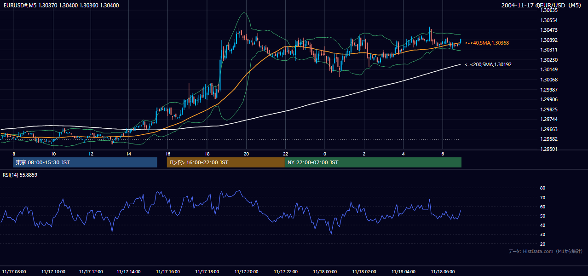
Task: Click the 11/17 10:00 time label
Action: tap(53, 271)
